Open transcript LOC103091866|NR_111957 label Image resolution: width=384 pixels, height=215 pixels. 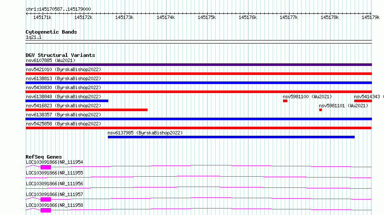54,194
